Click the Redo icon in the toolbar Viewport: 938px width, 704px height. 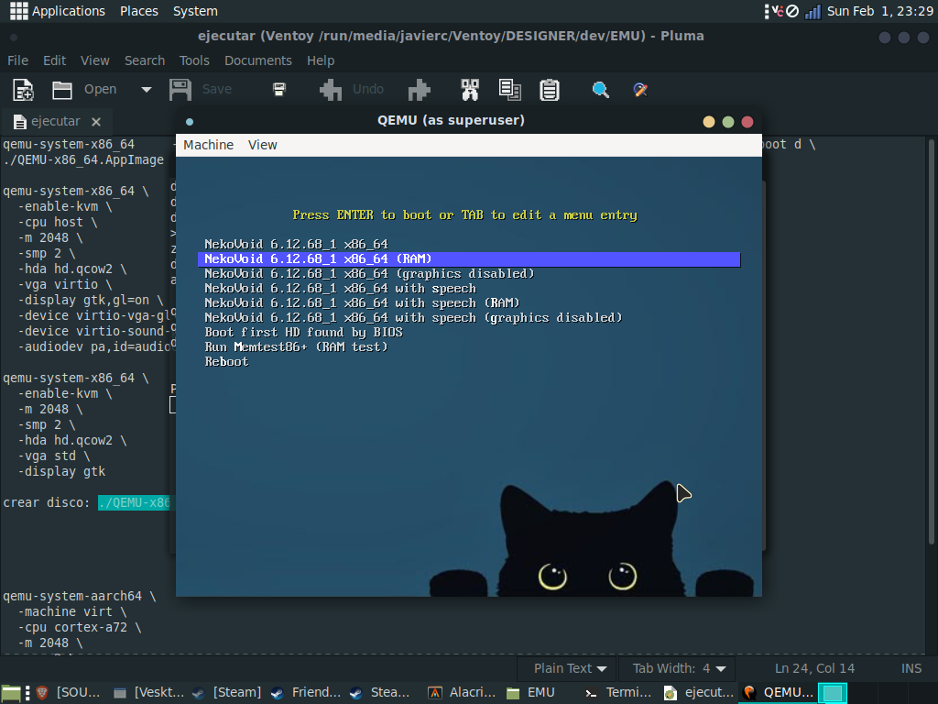(x=420, y=90)
